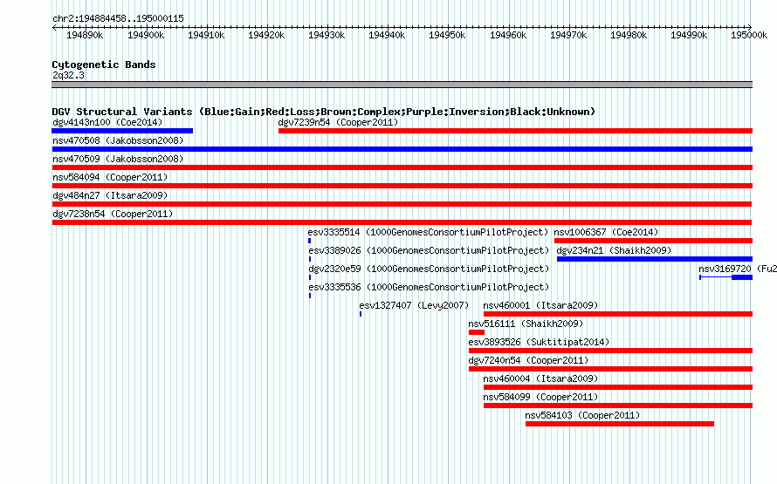The height and width of the screenshot is (484, 777).
Task: Click the blue bar under dgv234n21
Action: (x=655, y=259)
